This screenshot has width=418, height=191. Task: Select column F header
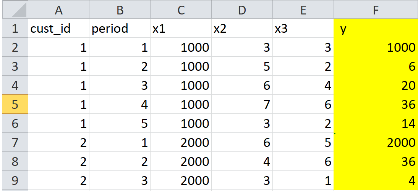click(376, 10)
